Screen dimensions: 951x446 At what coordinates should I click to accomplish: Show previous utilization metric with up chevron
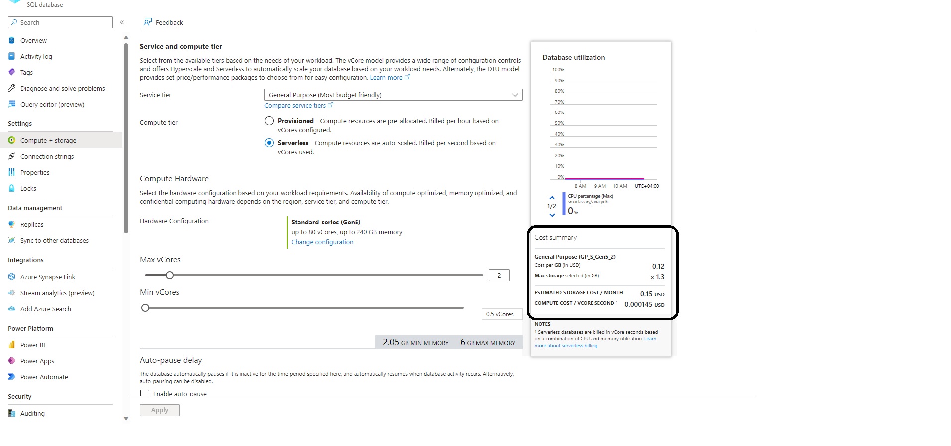pos(552,198)
